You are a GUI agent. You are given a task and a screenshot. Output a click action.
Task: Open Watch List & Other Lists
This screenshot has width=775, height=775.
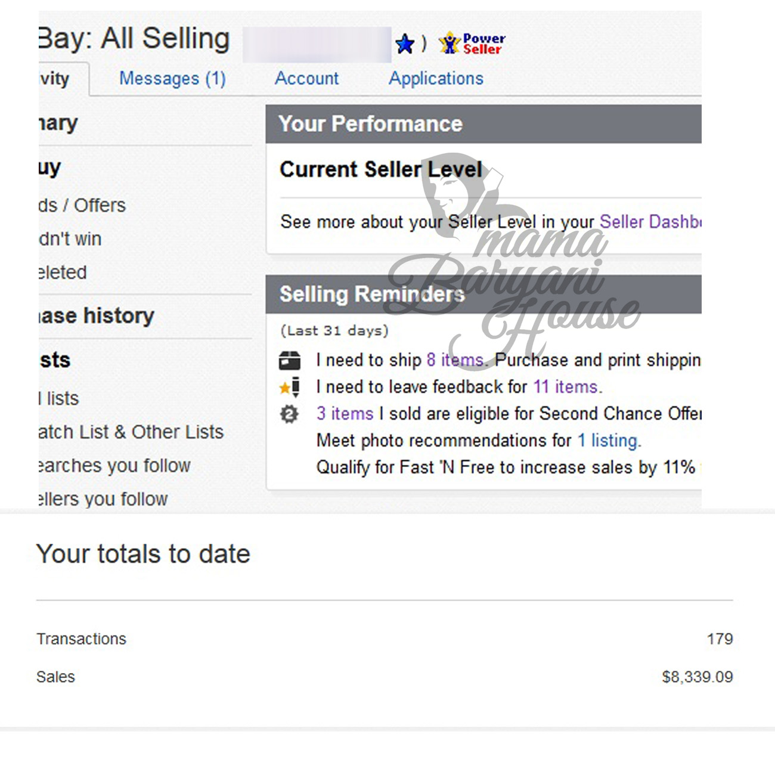pyautogui.click(x=131, y=432)
